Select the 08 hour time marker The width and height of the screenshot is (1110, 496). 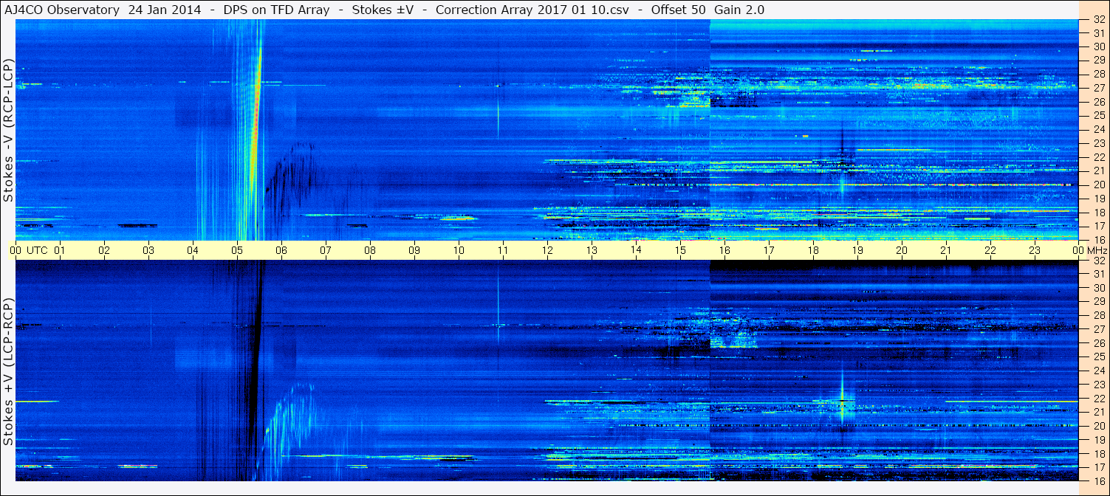pyautogui.click(x=370, y=250)
